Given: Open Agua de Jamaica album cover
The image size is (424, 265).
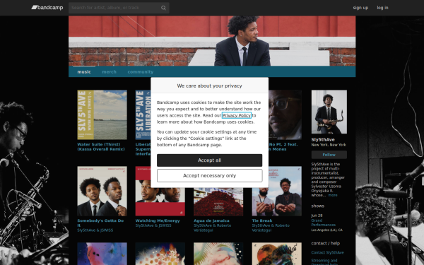Looking at the screenshot, I should point(218,201).
